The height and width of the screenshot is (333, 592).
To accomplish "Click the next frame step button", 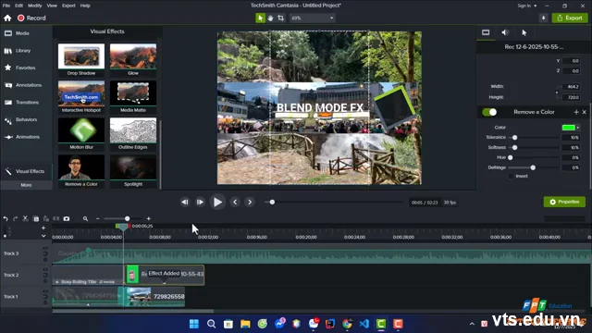I will point(200,202).
